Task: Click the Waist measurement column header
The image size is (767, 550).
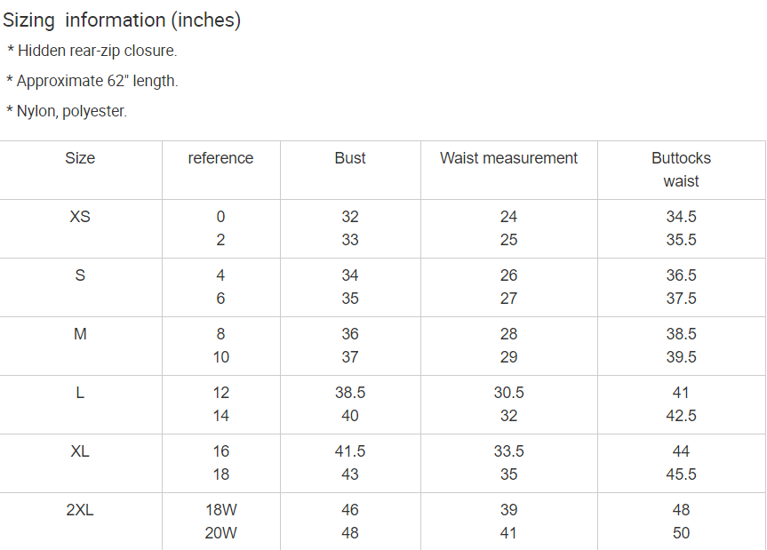Action: 508,158
